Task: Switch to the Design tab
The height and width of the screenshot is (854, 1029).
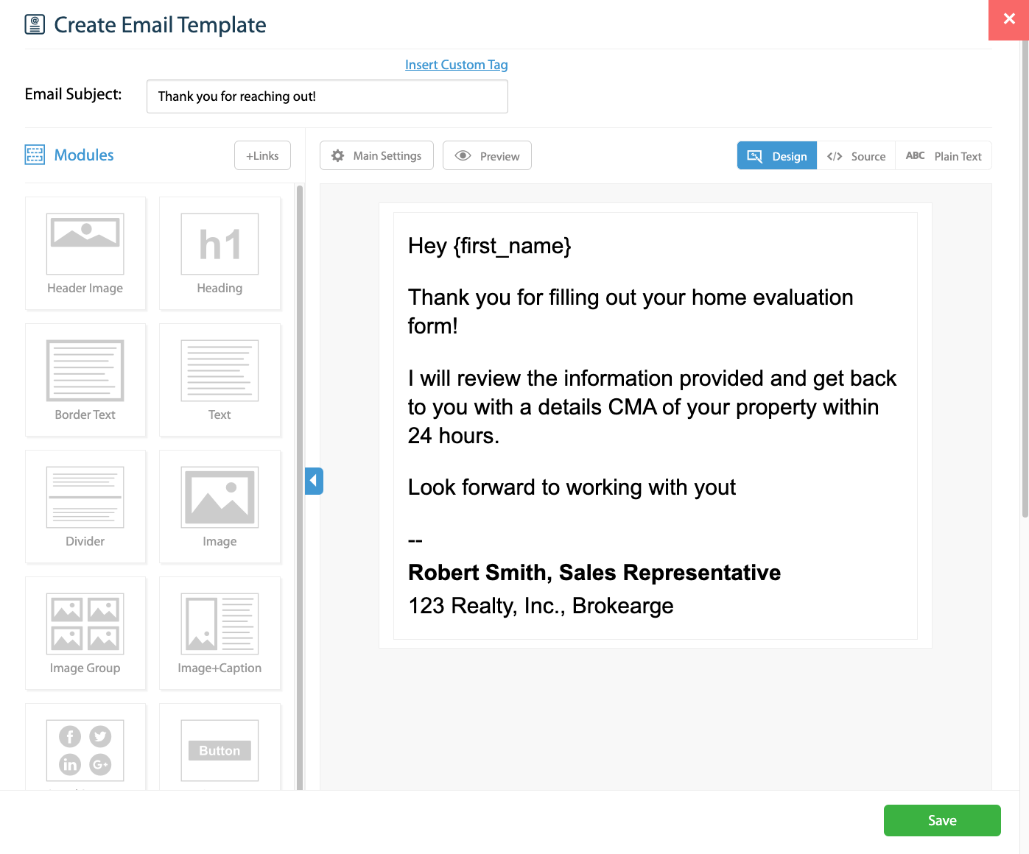Action: click(x=777, y=155)
